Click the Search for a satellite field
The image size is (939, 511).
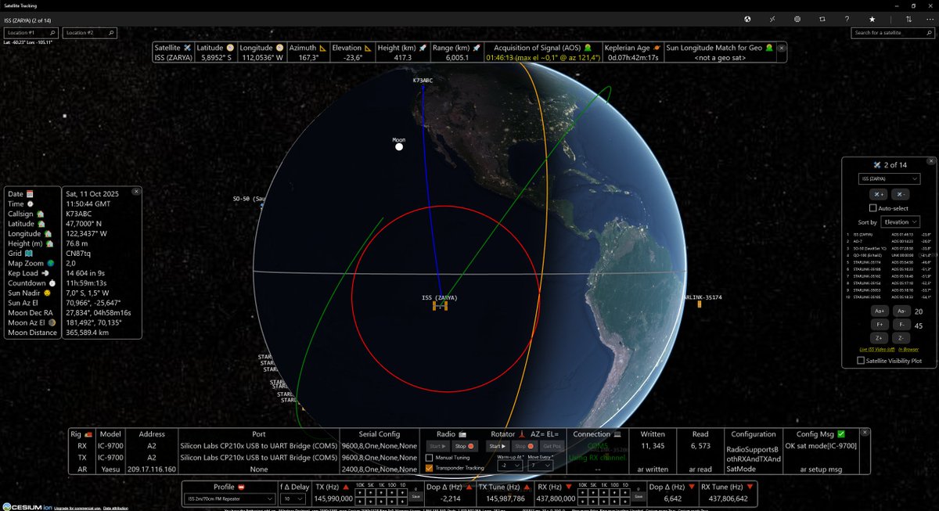pos(890,33)
